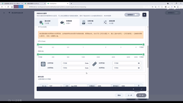183x103 pixels.
Task: Click the browser forward arrow
Action: coord(5,7)
